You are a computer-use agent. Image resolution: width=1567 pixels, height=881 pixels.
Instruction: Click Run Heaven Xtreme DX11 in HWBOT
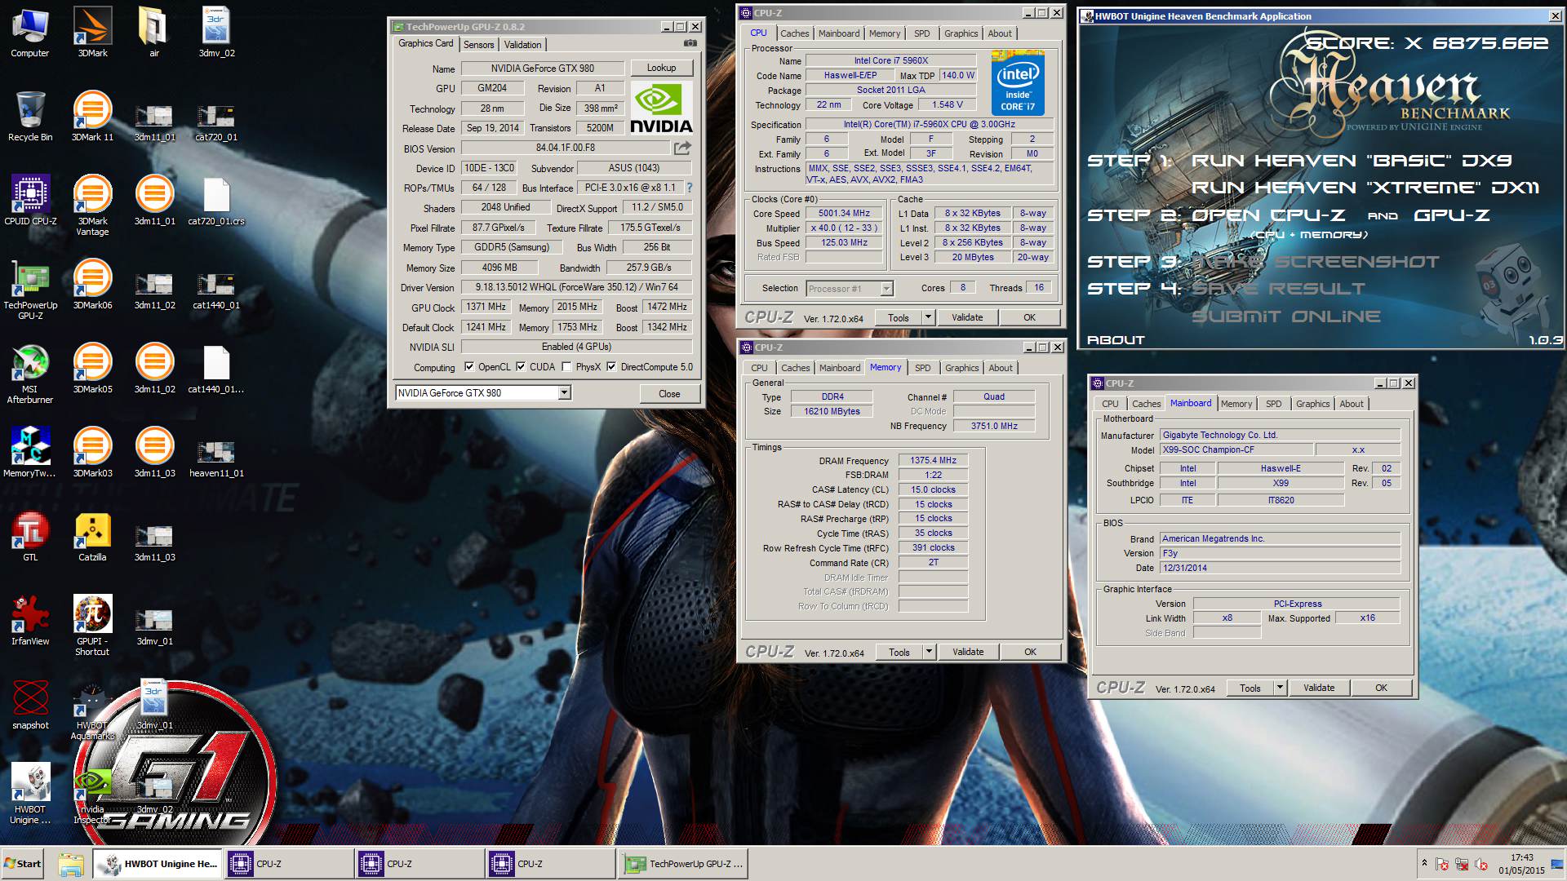(1365, 188)
